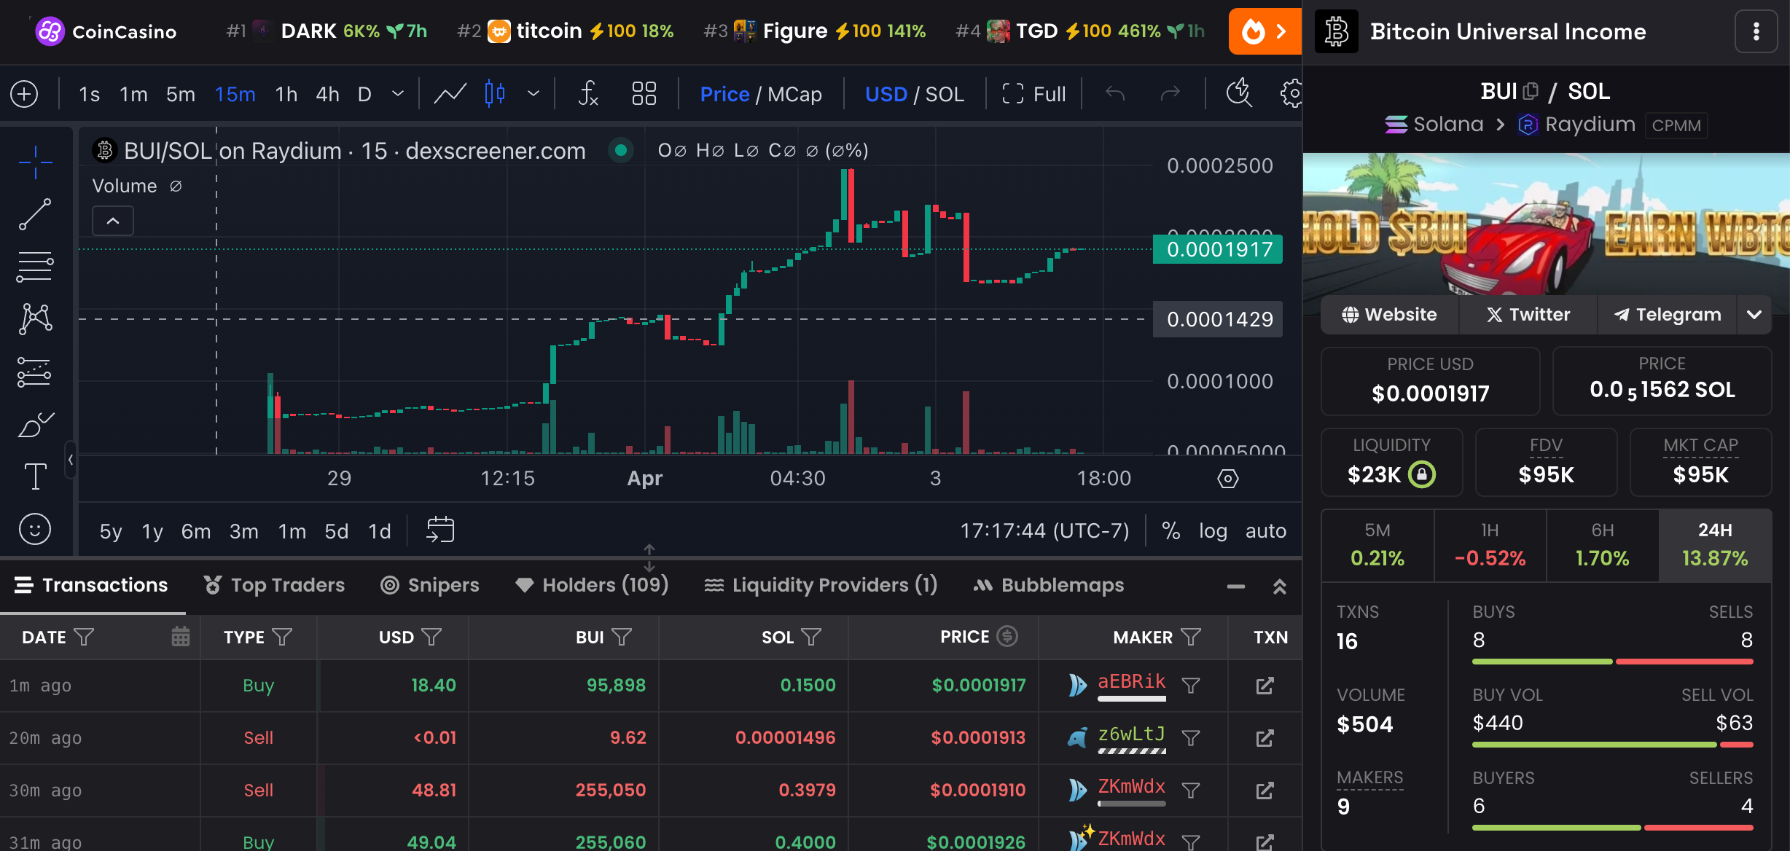Select the text annotation tool
This screenshot has height=851, width=1790.
click(x=35, y=477)
